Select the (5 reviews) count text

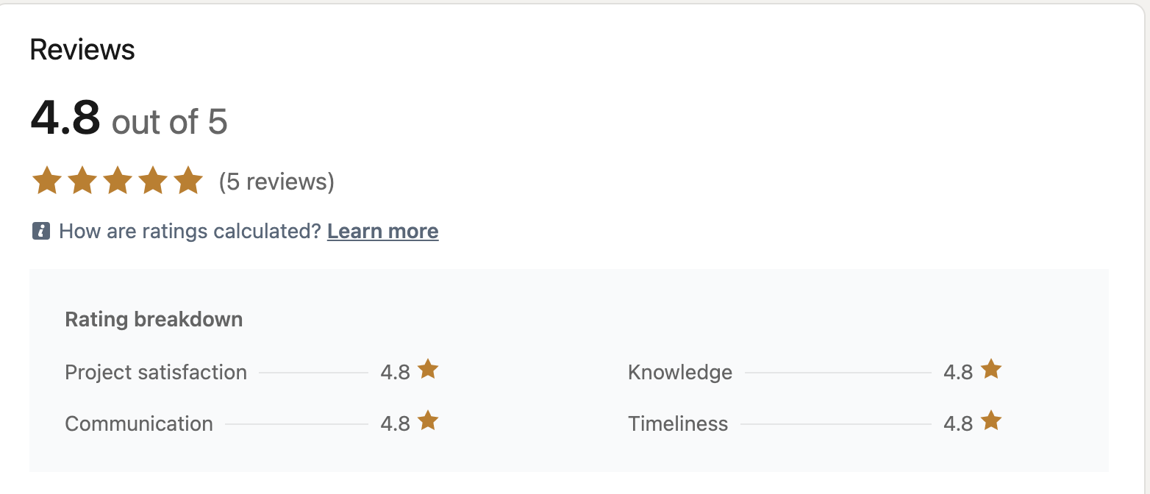(x=276, y=182)
